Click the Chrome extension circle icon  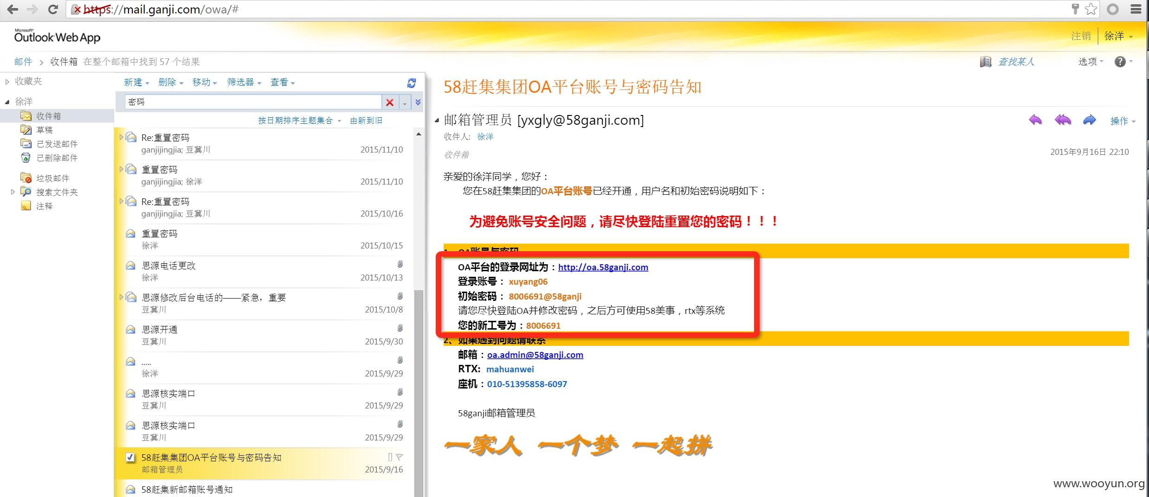point(1113,9)
